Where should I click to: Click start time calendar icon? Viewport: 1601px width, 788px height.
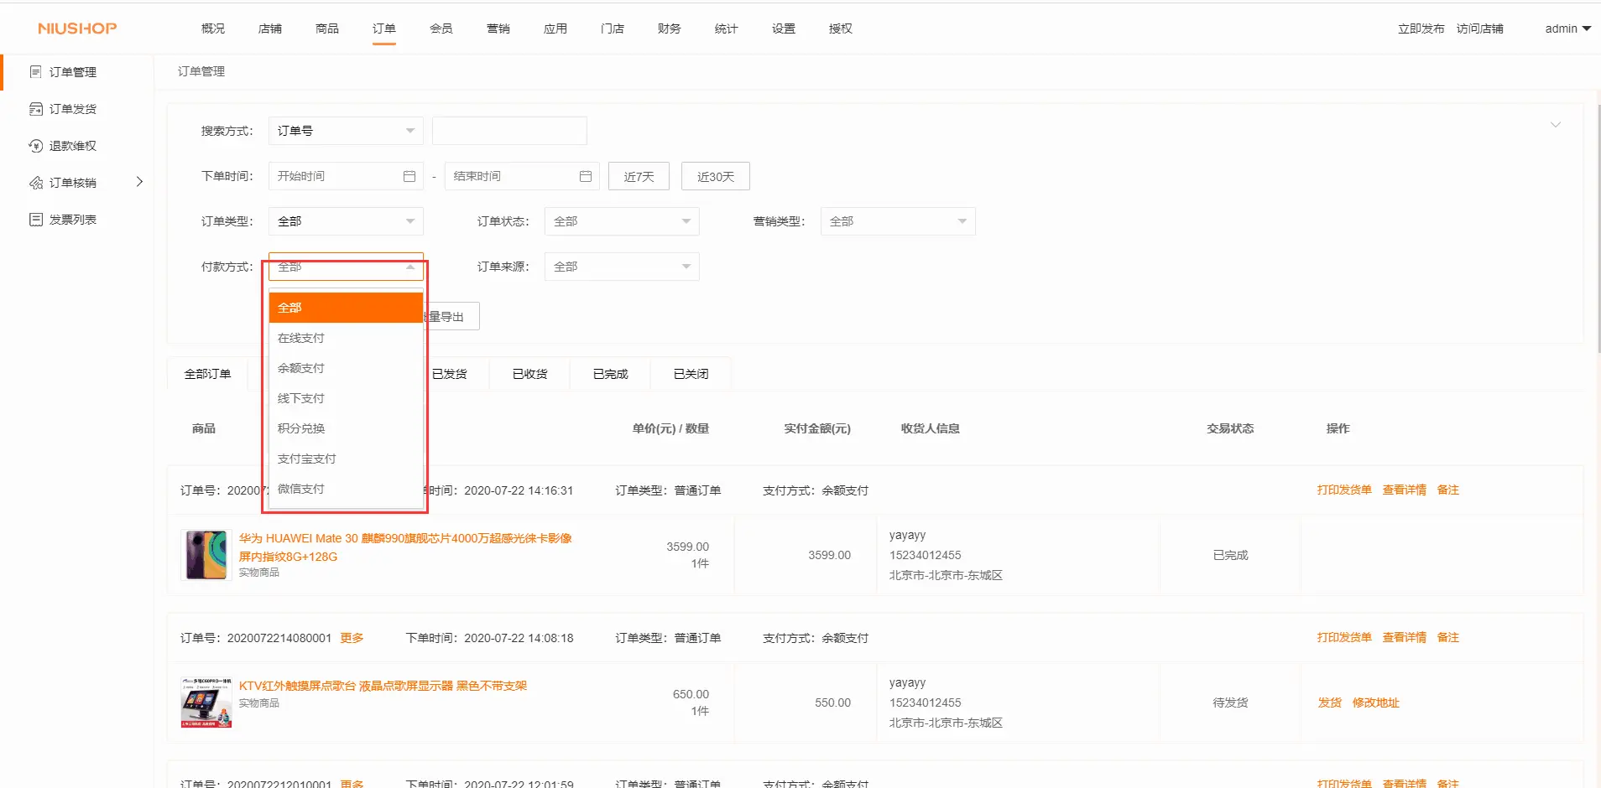click(409, 176)
